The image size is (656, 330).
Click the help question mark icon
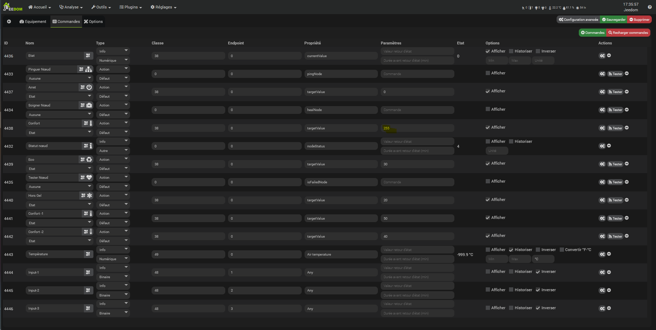click(650, 7)
